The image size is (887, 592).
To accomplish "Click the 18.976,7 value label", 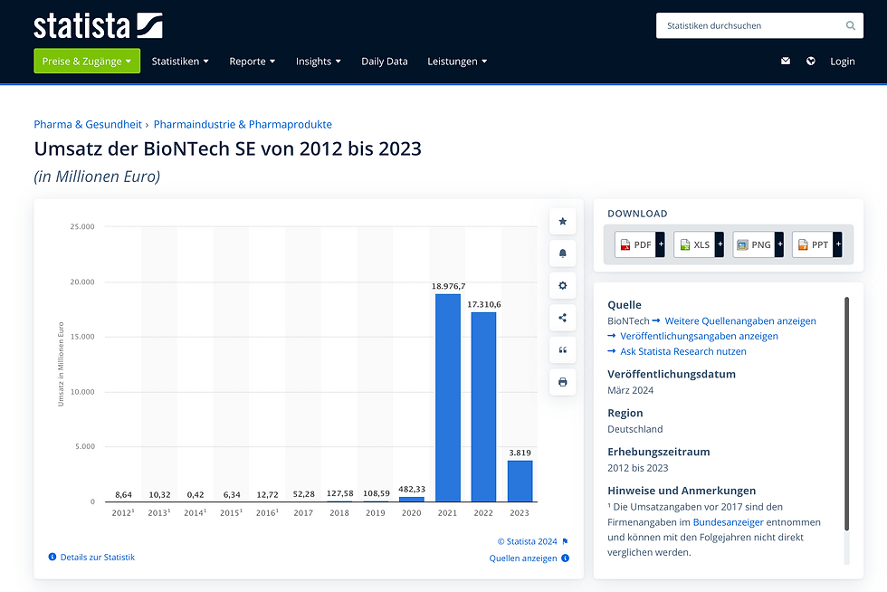I will pyautogui.click(x=449, y=286).
